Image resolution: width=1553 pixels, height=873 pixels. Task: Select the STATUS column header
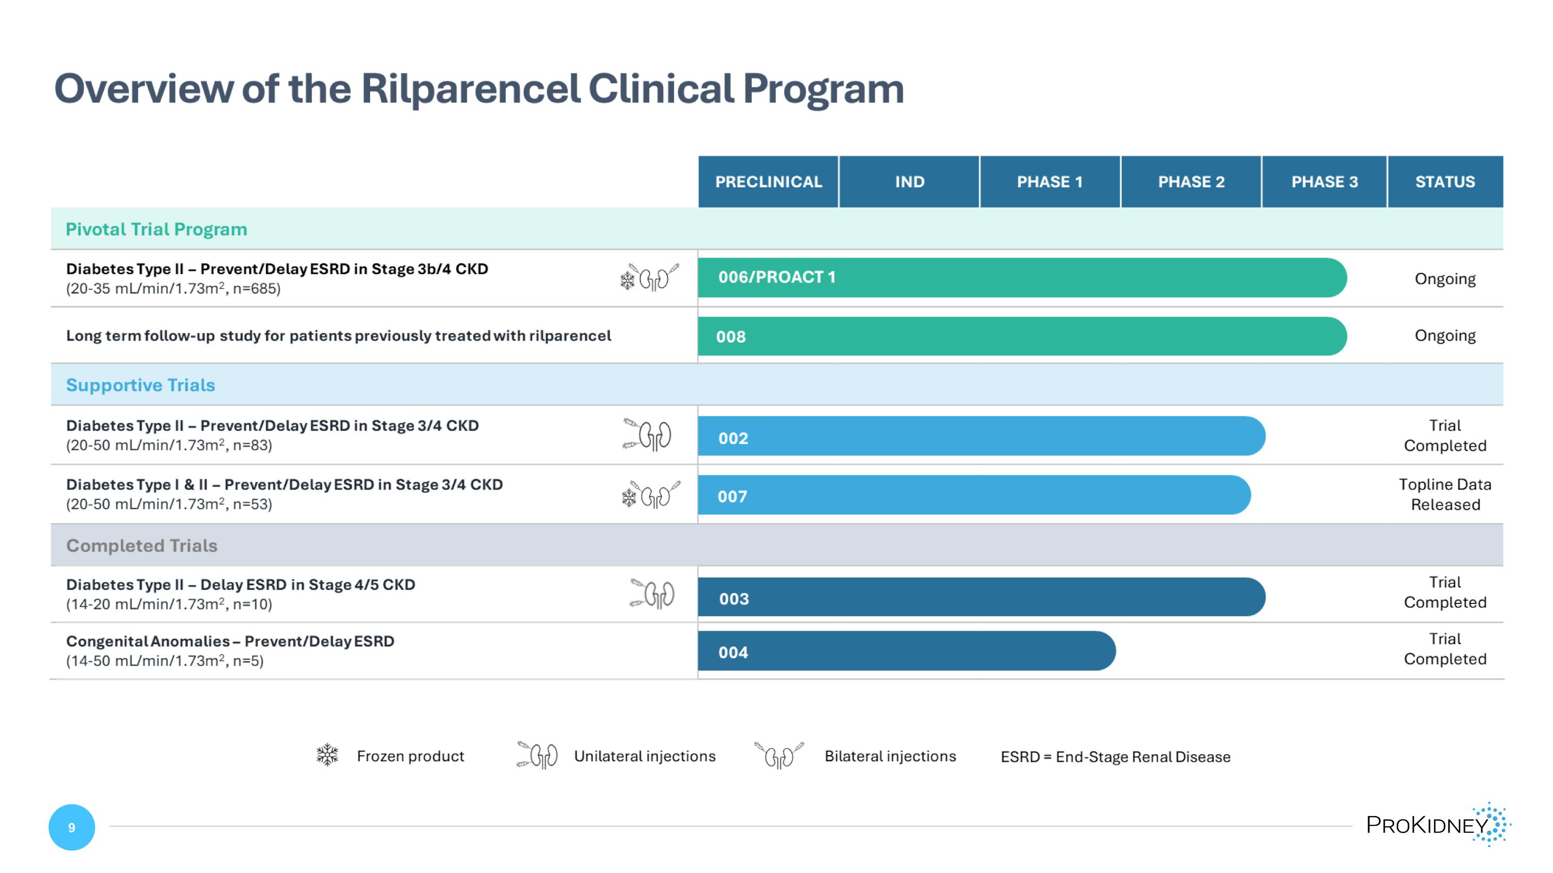(x=1444, y=182)
